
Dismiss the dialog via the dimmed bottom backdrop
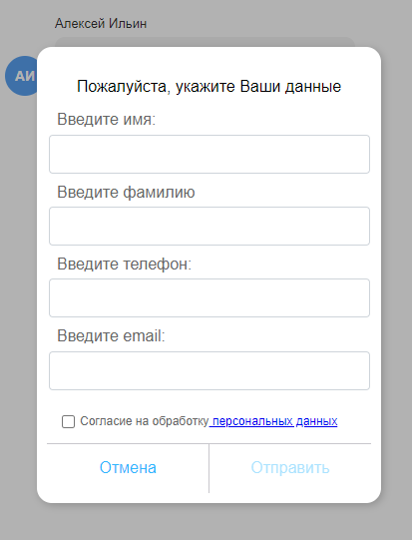206,523
